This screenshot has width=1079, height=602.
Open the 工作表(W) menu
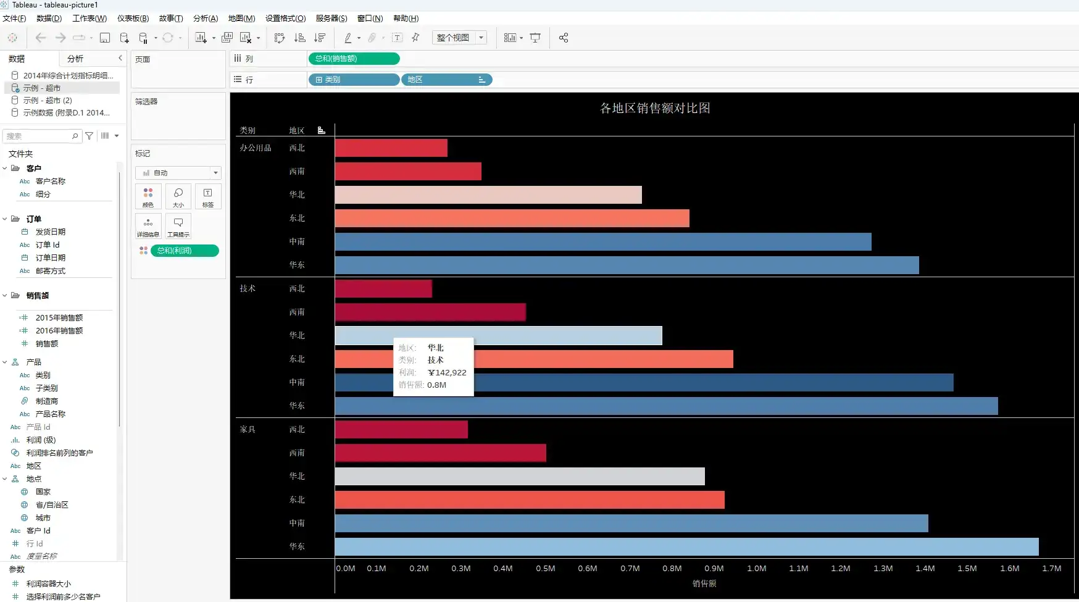(x=90, y=19)
